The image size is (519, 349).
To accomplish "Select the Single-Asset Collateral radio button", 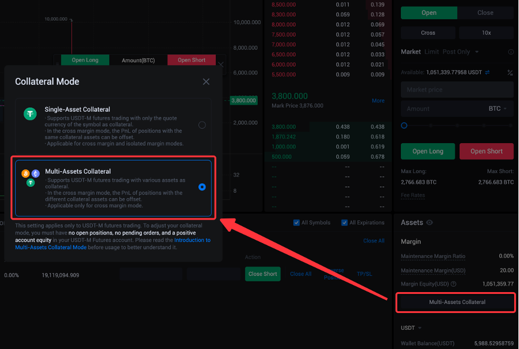I will coord(202,125).
